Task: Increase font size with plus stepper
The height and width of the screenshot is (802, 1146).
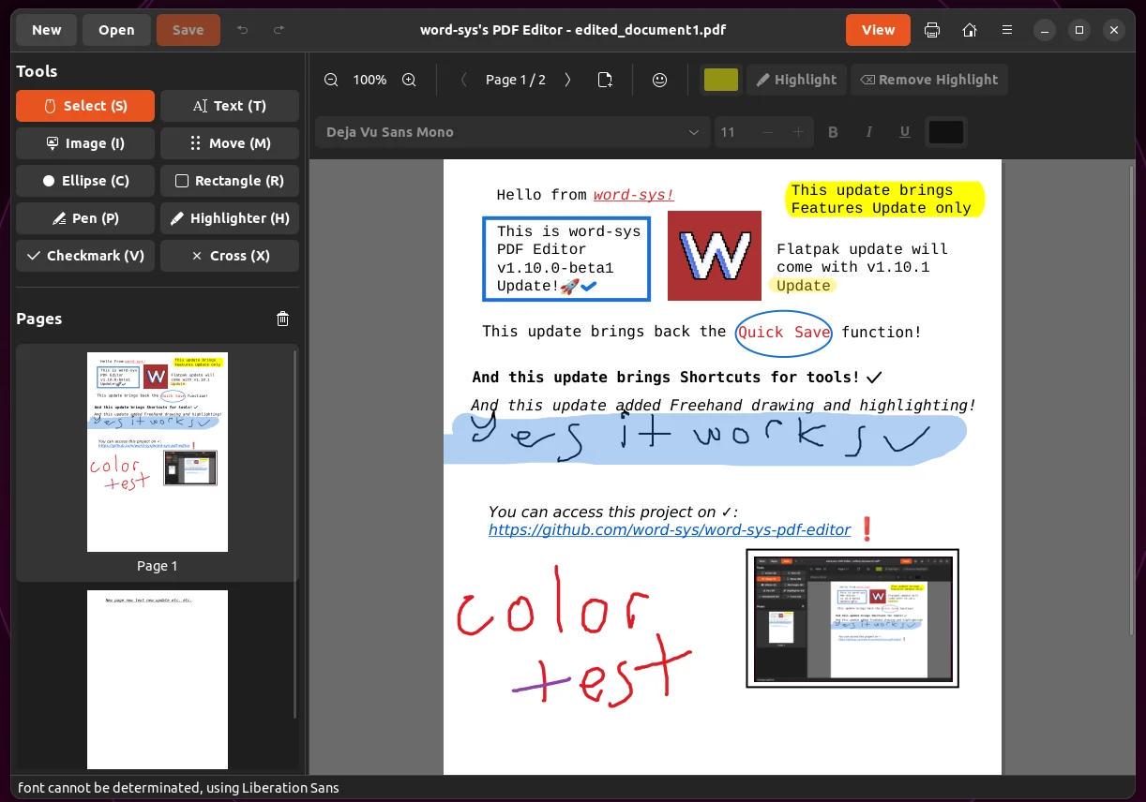Action: click(x=798, y=132)
